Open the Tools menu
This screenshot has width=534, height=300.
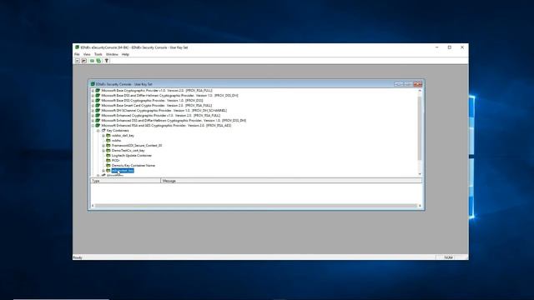tap(98, 54)
